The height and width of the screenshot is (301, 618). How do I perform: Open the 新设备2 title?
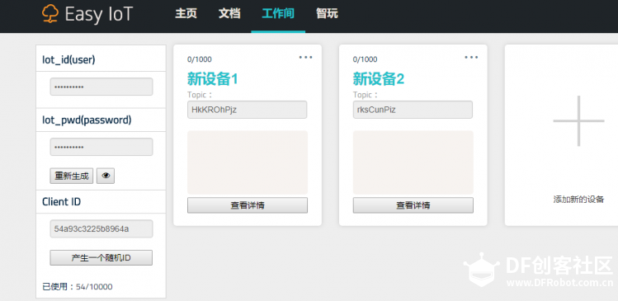click(x=379, y=79)
